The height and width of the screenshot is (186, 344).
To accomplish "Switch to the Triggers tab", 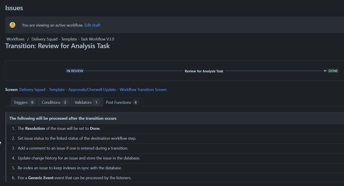I will coord(24,102).
